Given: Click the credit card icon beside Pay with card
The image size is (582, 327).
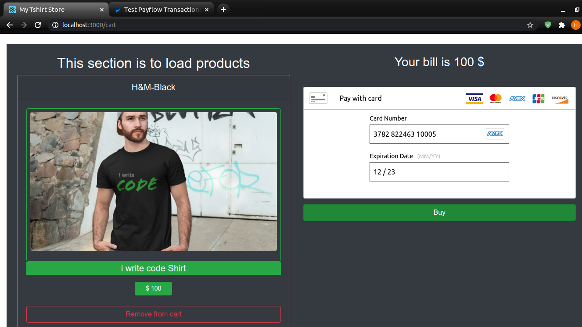Looking at the screenshot, I should pos(318,98).
